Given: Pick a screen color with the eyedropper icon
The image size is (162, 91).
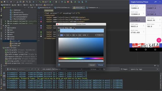Looking at the screenshot, I should coord(59,31).
